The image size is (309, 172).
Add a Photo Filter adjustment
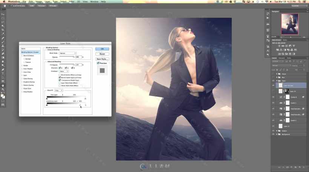click(288, 50)
